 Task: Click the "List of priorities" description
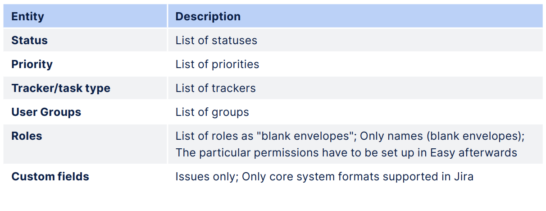coord(217,64)
